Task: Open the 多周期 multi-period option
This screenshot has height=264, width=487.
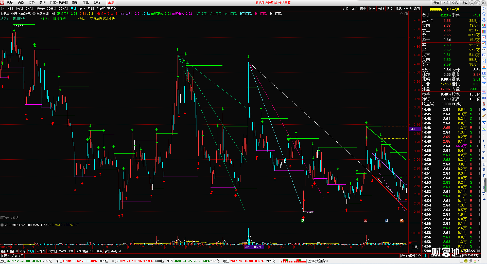Action: 100,9
